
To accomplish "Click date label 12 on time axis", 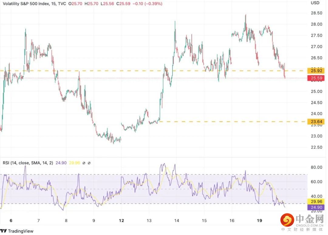I will tap(121, 220).
